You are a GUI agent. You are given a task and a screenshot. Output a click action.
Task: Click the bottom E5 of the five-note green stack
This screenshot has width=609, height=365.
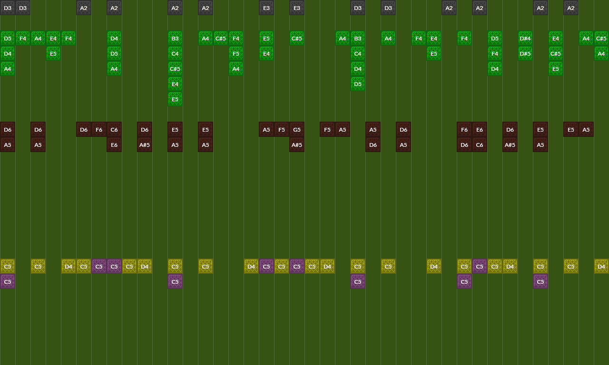(175, 99)
